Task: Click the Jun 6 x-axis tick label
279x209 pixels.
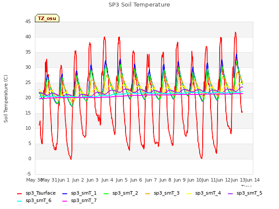Action: click(136, 180)
